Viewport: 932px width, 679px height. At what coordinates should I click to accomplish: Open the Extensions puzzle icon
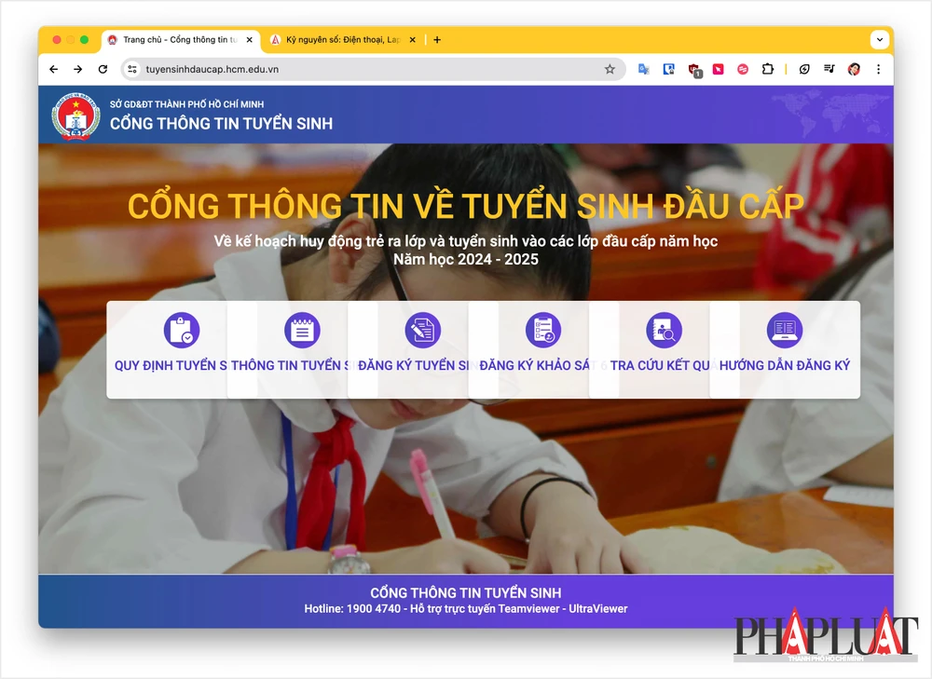[x=766, y=69]
